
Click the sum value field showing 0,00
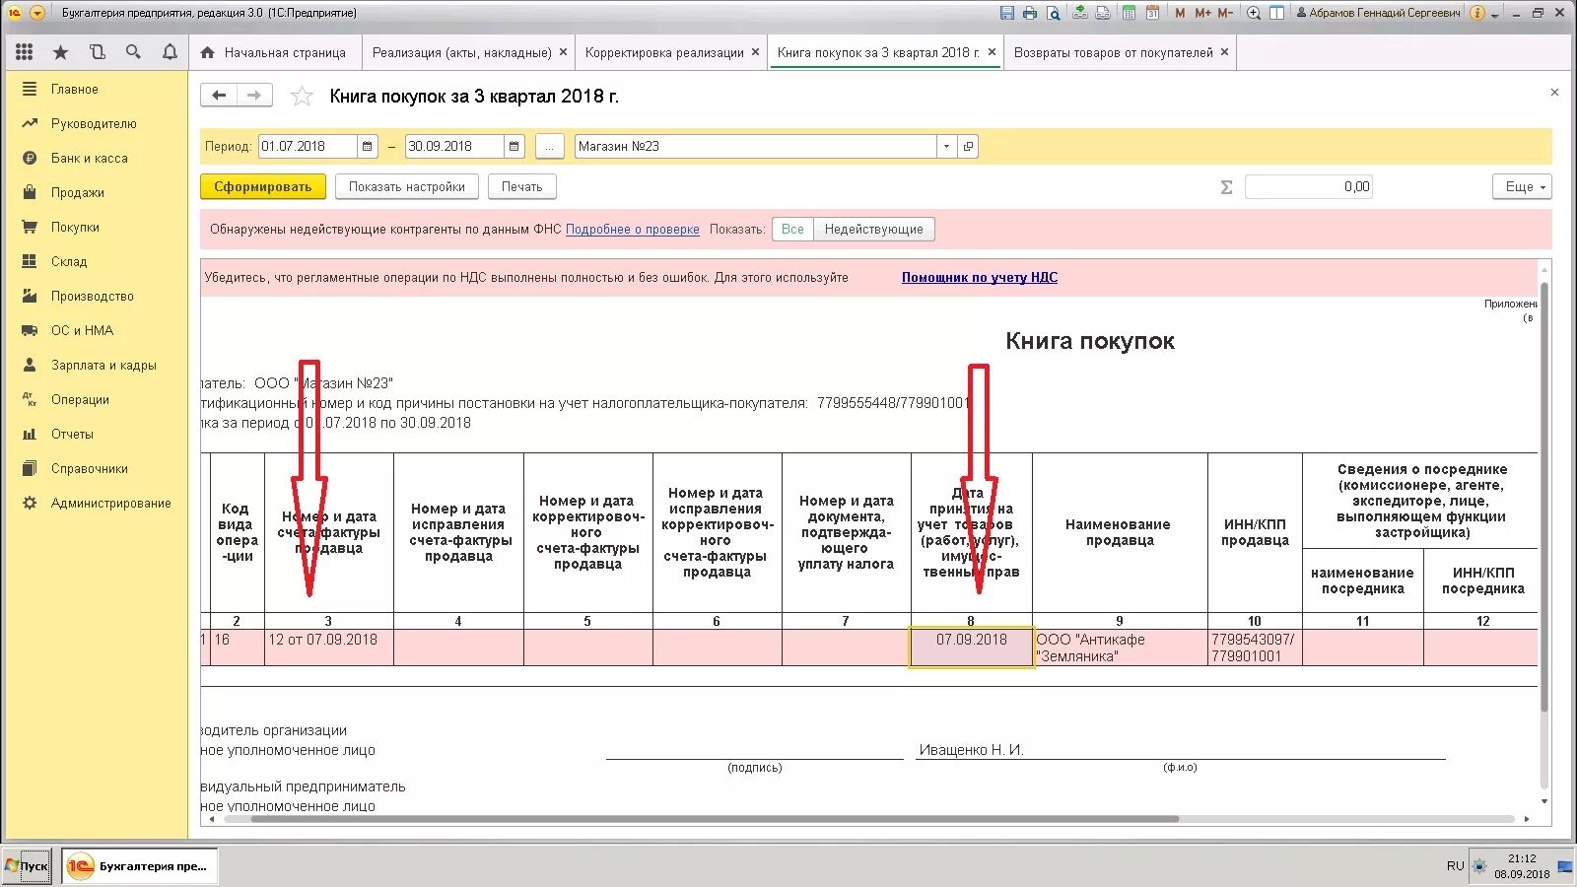(x=1309, y=186)
